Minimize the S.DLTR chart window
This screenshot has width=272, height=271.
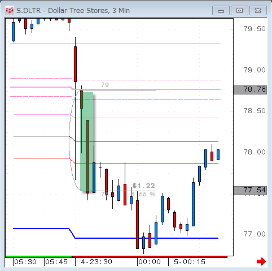click(221, 10)
